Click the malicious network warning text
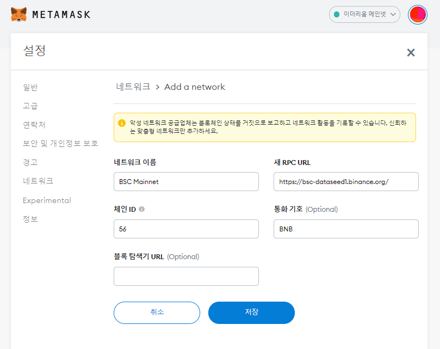This screenshot has width=440, height=349. [x=268, y=127]
